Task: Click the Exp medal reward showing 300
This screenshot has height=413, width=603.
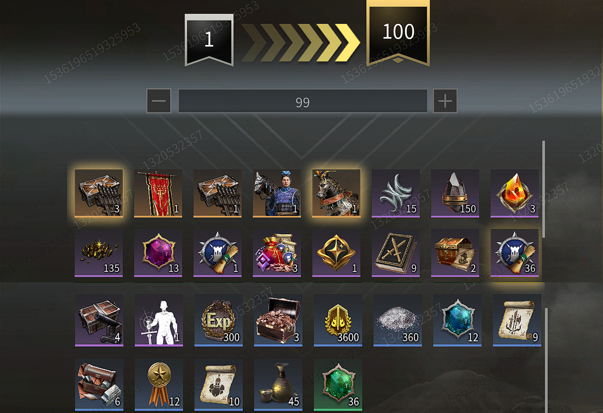Action: [218, 320]
